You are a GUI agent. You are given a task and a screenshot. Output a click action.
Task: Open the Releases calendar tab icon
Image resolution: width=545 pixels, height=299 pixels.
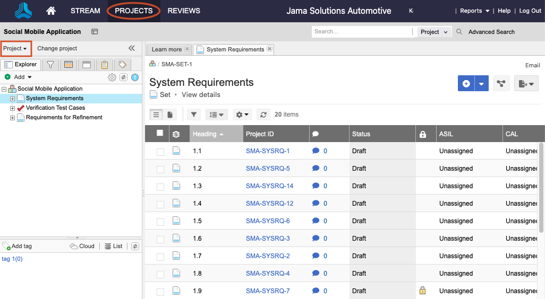[x=69, y=65]
